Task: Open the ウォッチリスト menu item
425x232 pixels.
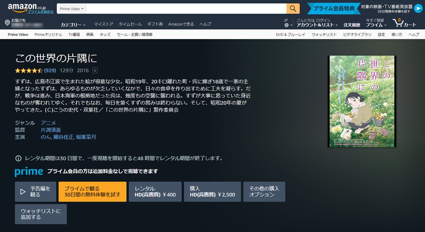Action: (x=324, y=35)
